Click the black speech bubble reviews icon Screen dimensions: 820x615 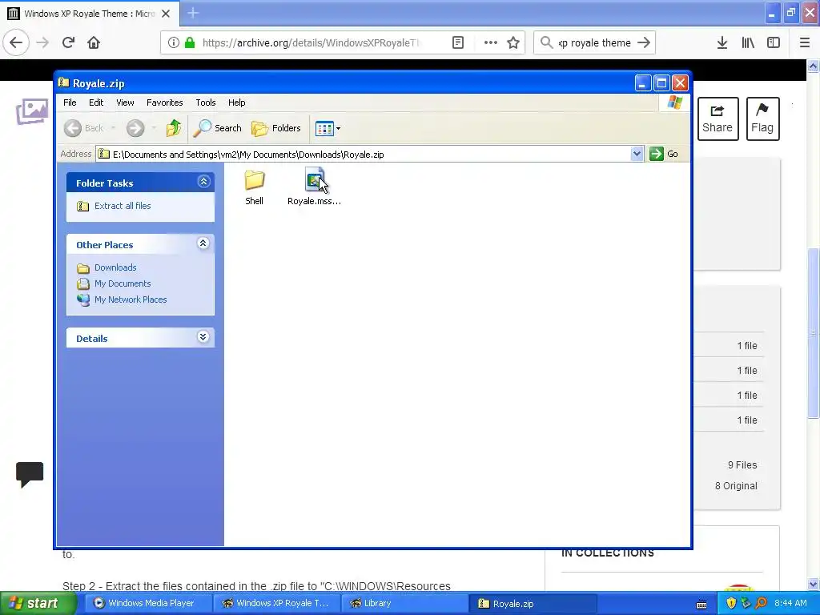click(x=30, y=474)
